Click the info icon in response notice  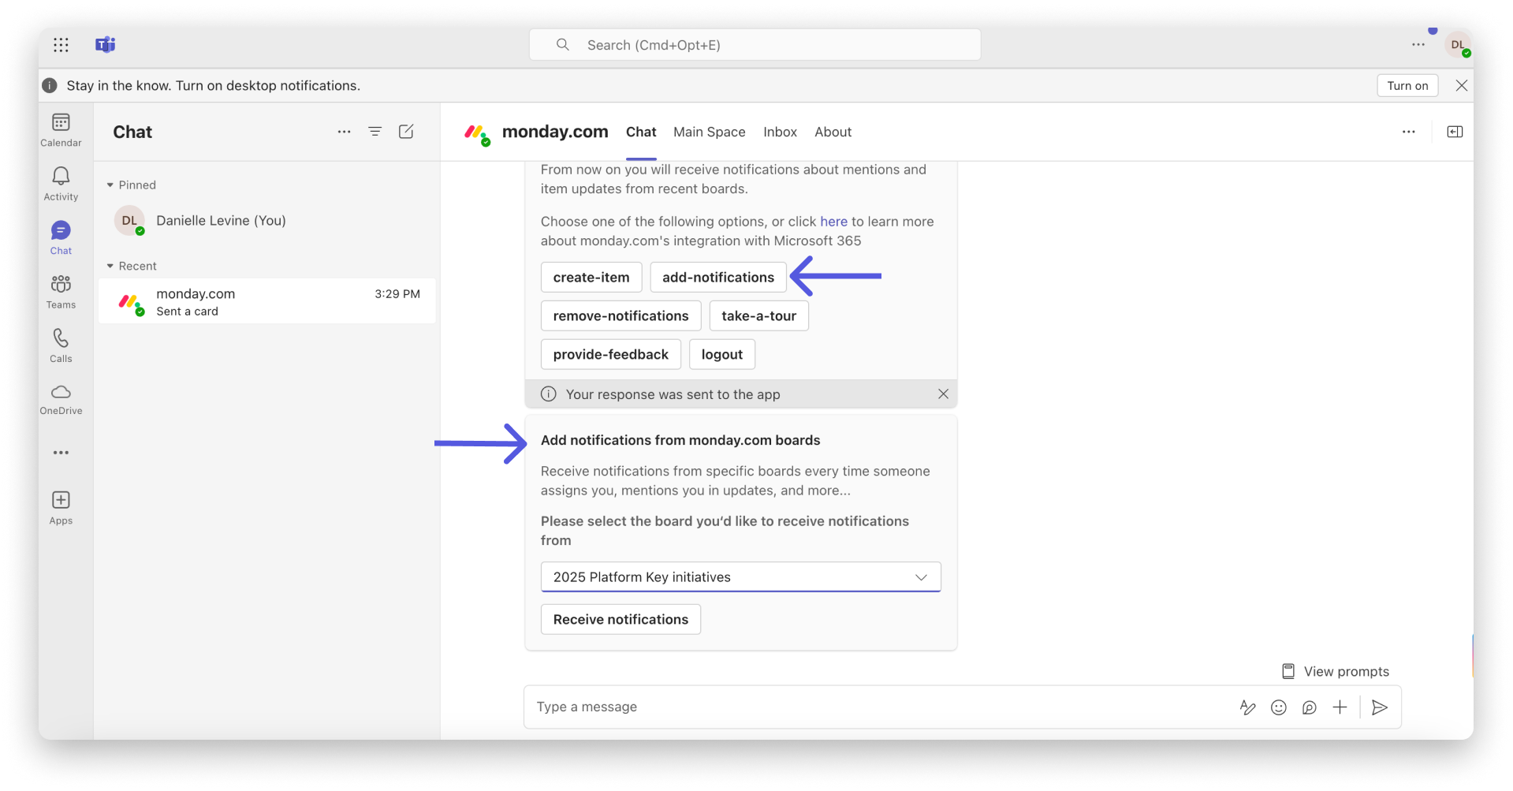click(x=549, y=394)
